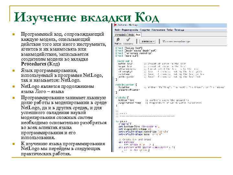Viewport: 233px width, 175px height.
Task: Click the 'set bottom-line min-pycor' line
Action: click(139, 127)
